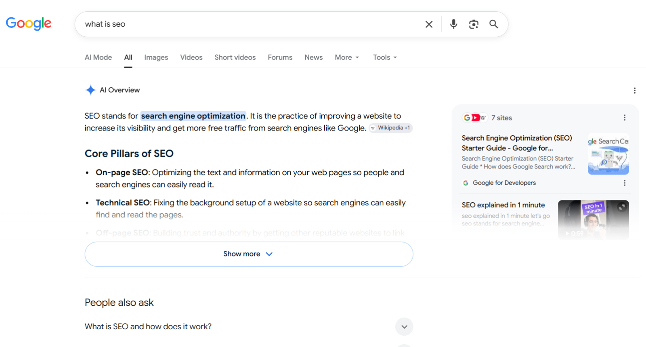Expand the video with fullscreen corner icon
Image resolution: width=646 pixels, height=347 pixels.
pos(622,207)
